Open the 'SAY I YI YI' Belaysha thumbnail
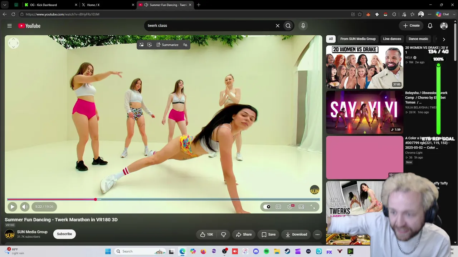This screenshot has width=458, height=257. click(365, 112)
